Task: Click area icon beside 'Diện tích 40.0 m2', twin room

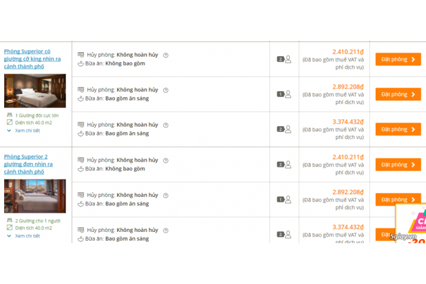Action: 9,228
